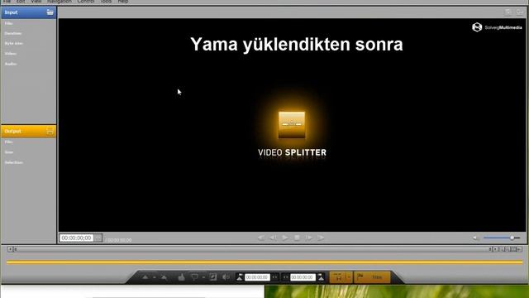This screenshot has height=298, width=529.
Task: Step one frame forward
Action: pos(308,238)
